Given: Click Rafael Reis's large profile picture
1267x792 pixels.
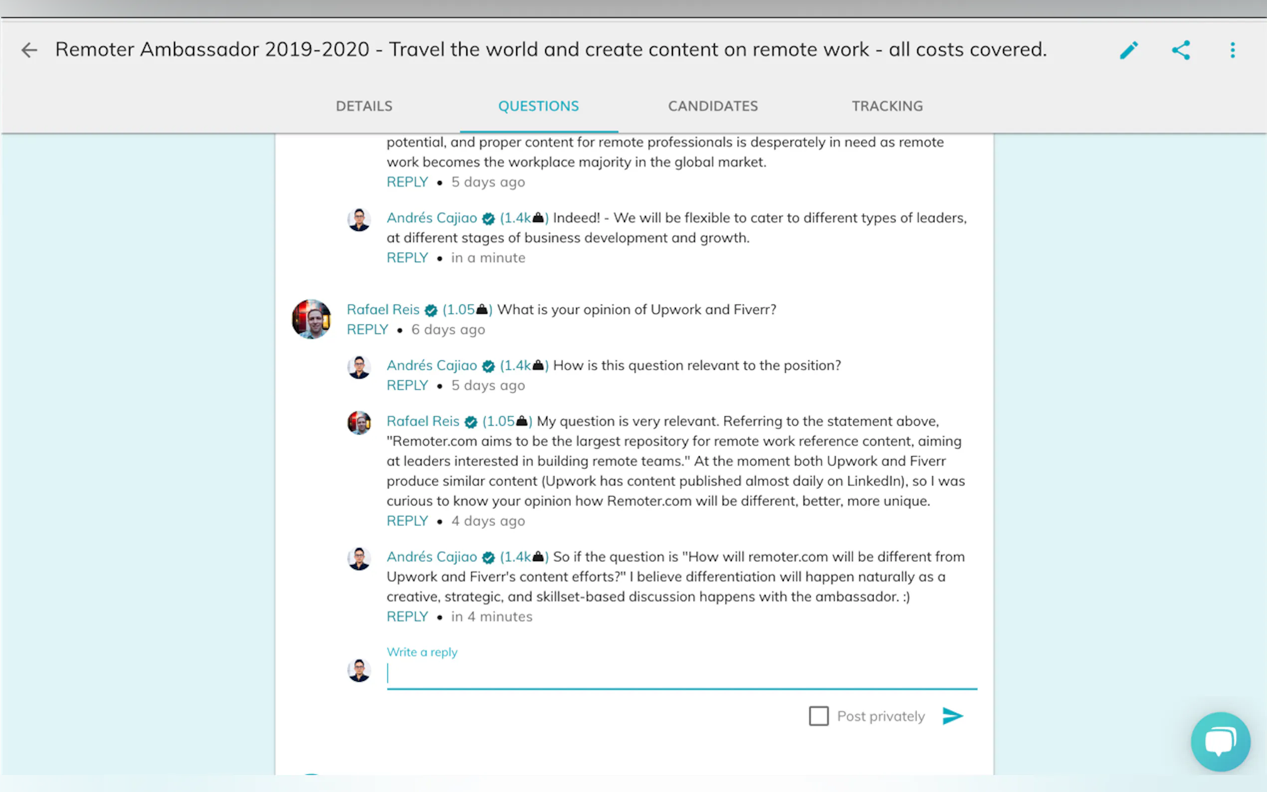Looking at the screenshot, I should 312,319.
